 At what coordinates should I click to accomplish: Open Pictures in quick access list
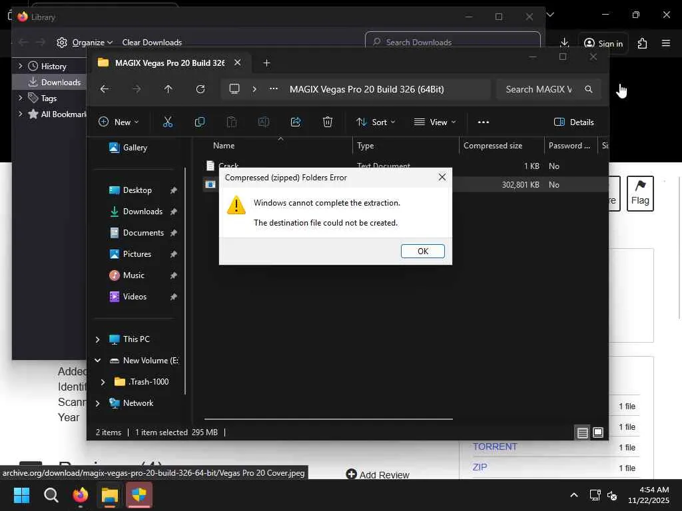137,254
